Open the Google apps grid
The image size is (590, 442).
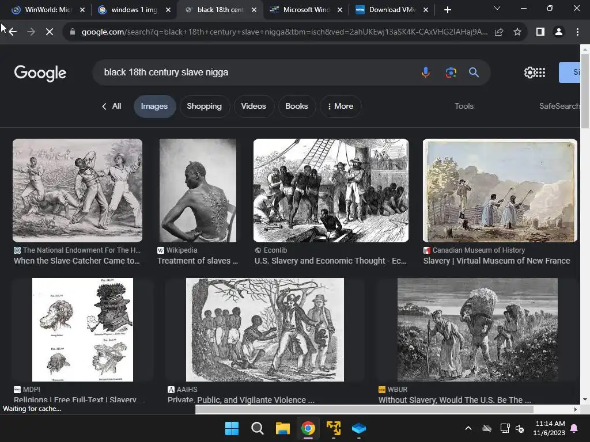click(x=540, y=72)
